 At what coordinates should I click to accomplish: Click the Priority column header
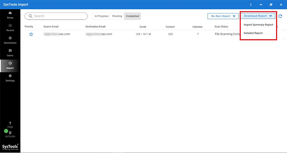[29, 27]
